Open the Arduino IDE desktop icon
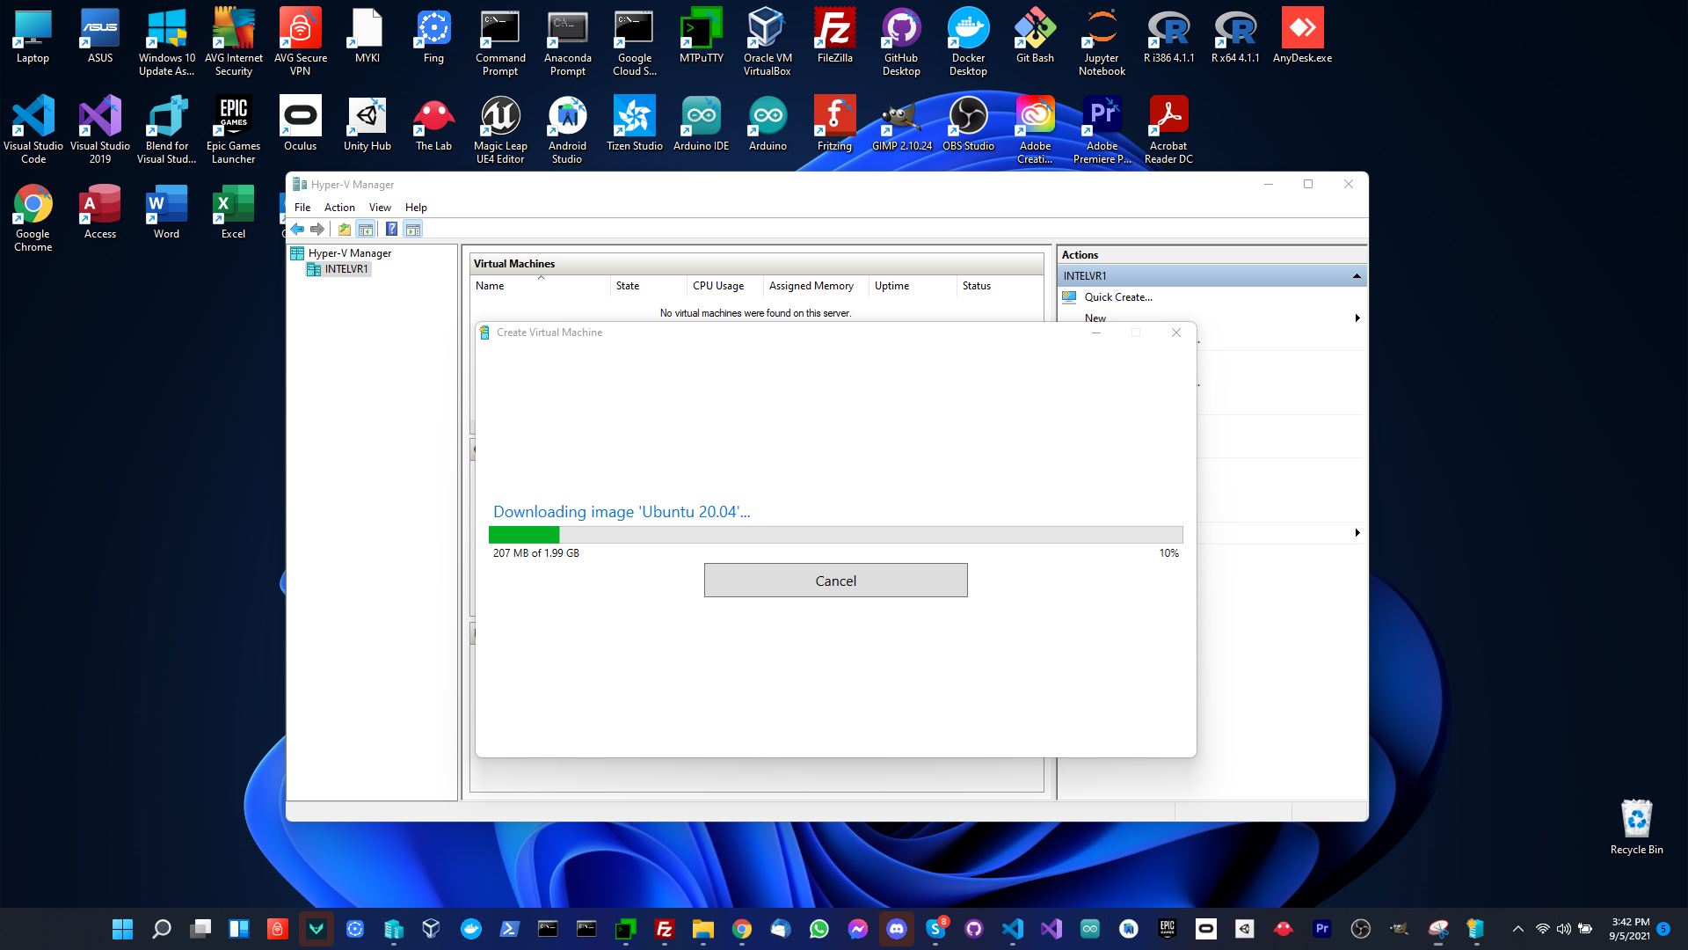 (701, 123)
